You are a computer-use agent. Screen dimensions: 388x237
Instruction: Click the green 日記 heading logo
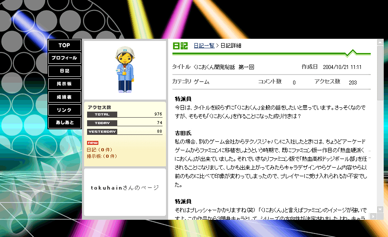point(180,46)
